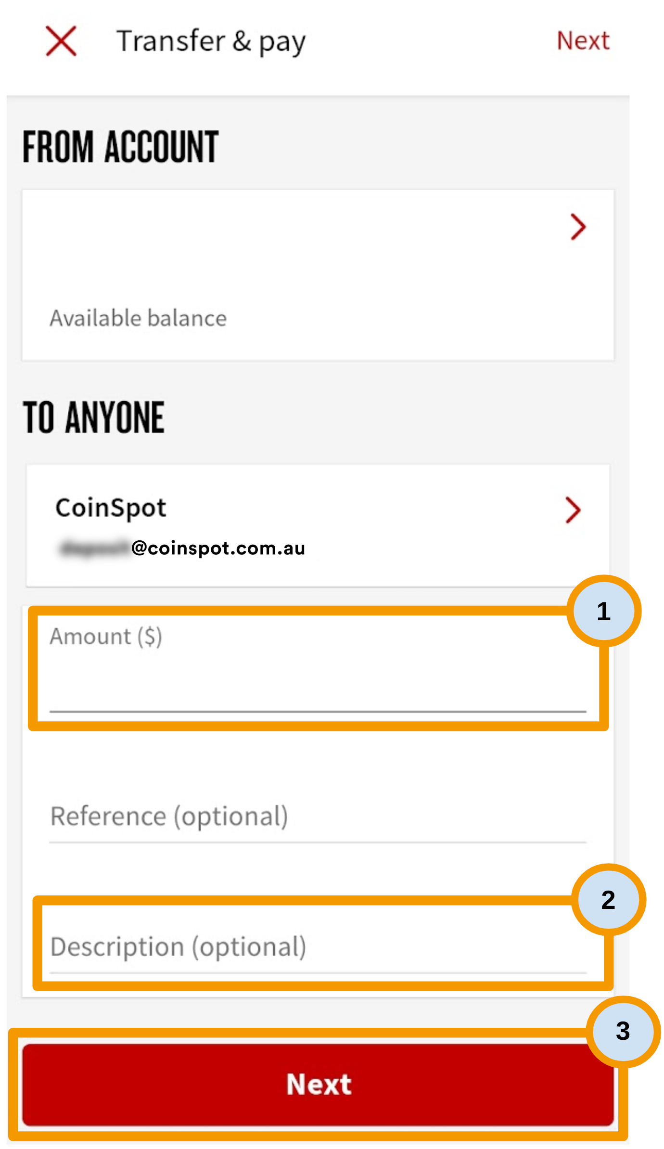Click the Amount ($) input field
This screenshot has width=664, height=1149.
coord(318,669)
